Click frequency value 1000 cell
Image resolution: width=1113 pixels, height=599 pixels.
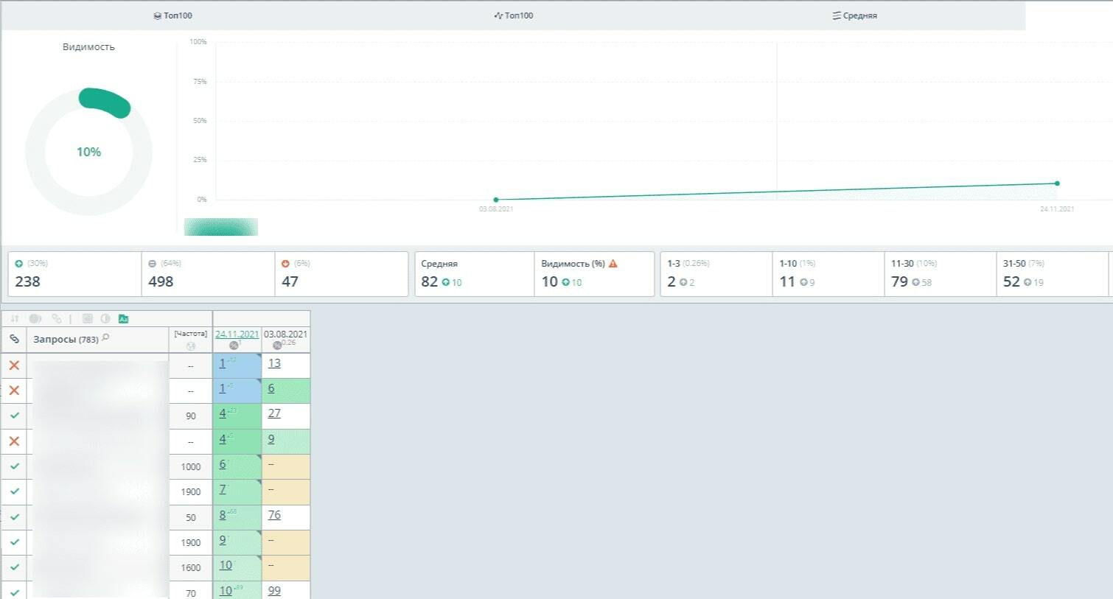[191, 466]
